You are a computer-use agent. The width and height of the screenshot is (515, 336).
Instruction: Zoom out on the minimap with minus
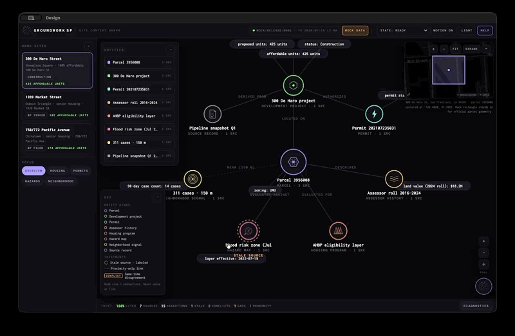coord(444,49)
